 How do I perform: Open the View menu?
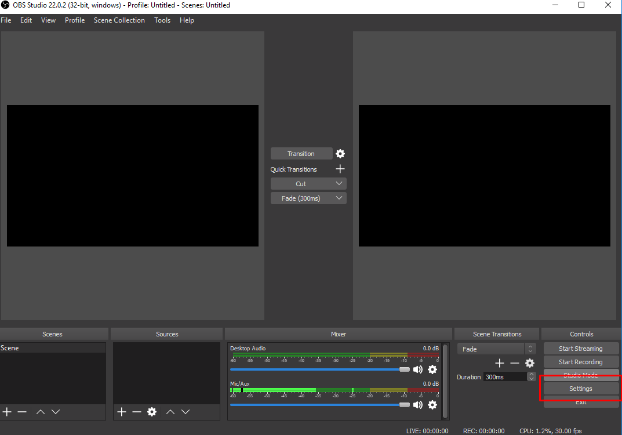(48, 20)
